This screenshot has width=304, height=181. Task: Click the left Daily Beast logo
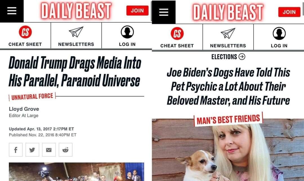pyautogui.click(x=76, y=11)
